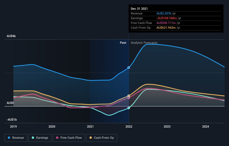Click the AU$4b y-axis label

coord(11,36)
